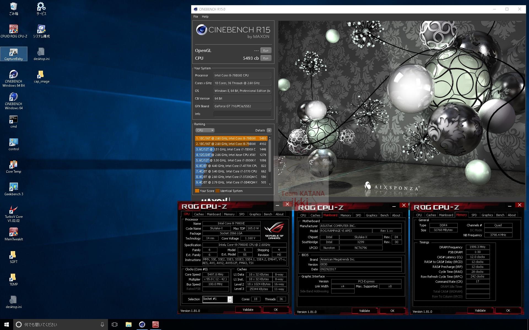Select the CPUID ROG CPU-Z desktop icon
Viewport: 529px width, 330px height.
tap(14, 31)
